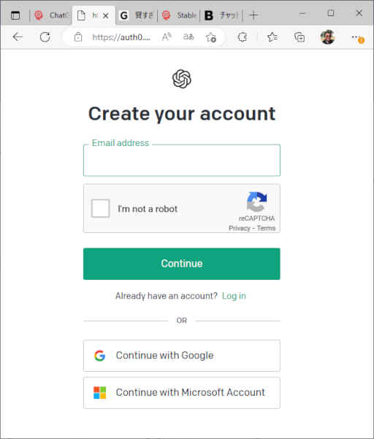Check the I'm not a robot box

click(100, 208)
